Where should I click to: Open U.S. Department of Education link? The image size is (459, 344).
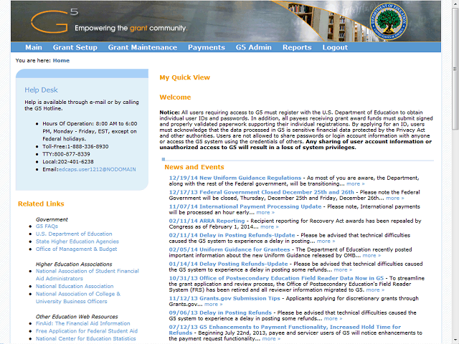click(x=74, y=234)
